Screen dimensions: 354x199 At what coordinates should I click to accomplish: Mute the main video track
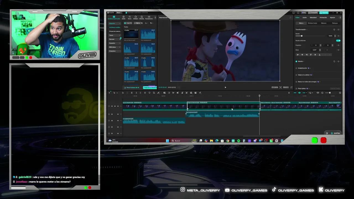(118, 106)
